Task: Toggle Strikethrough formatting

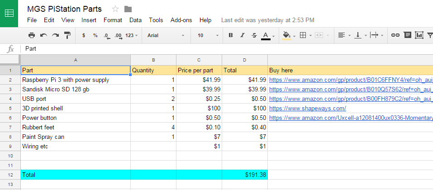Action: (x=254, y=35)
